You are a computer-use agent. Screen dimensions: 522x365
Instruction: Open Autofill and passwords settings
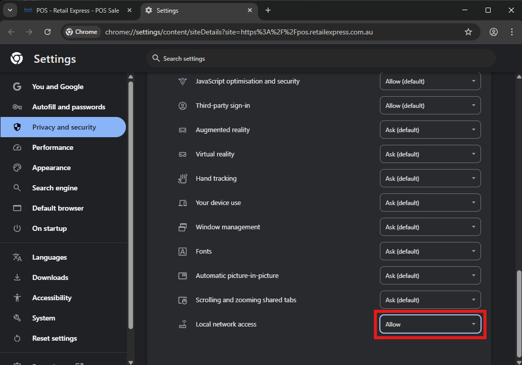click(x=63, y=107)
